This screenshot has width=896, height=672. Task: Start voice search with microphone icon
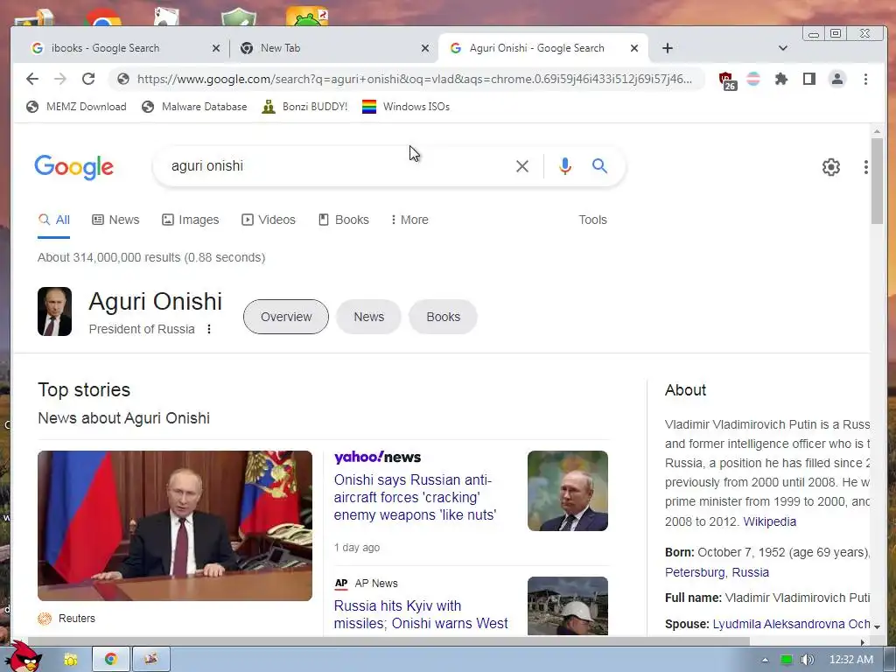coord(565,166)
